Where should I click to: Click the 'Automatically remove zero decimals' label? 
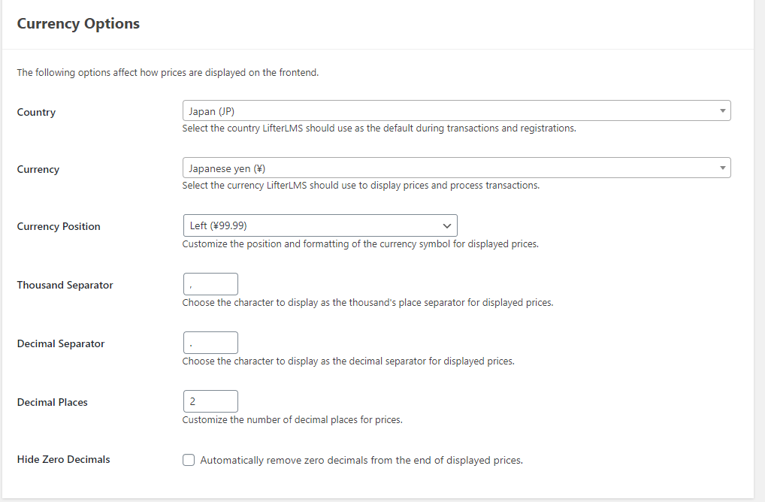tap(361, 460)
